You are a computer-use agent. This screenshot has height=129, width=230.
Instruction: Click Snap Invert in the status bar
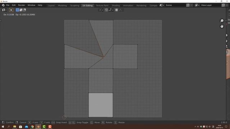(59, 123)
